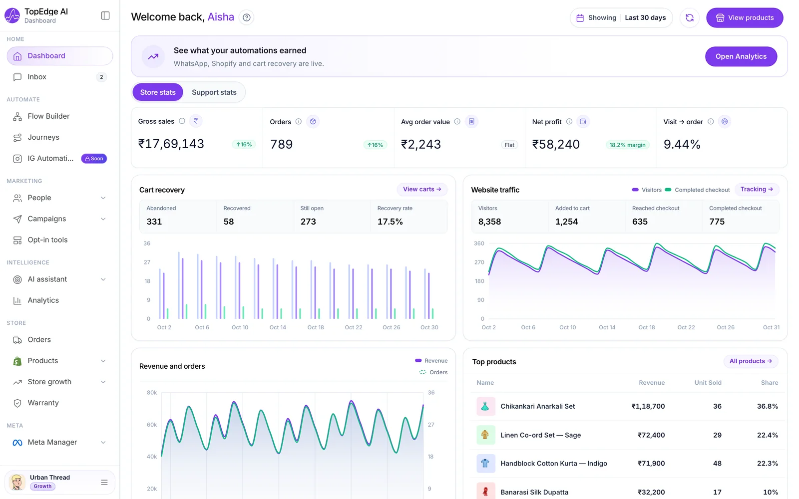Expand the Meta Manager menu chevron

[x=103, y=443]
